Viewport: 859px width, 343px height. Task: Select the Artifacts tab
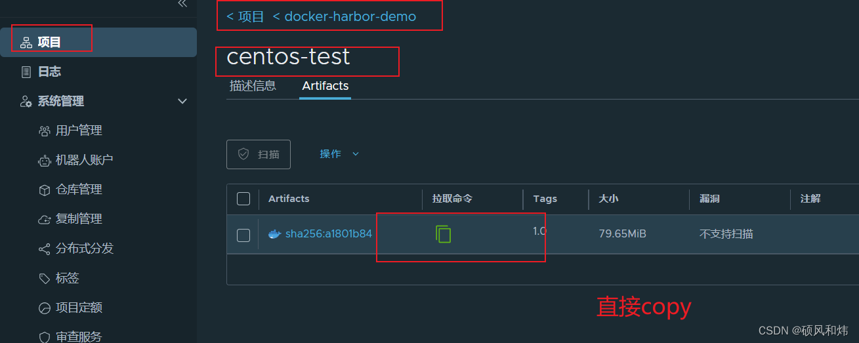[325, 86]
